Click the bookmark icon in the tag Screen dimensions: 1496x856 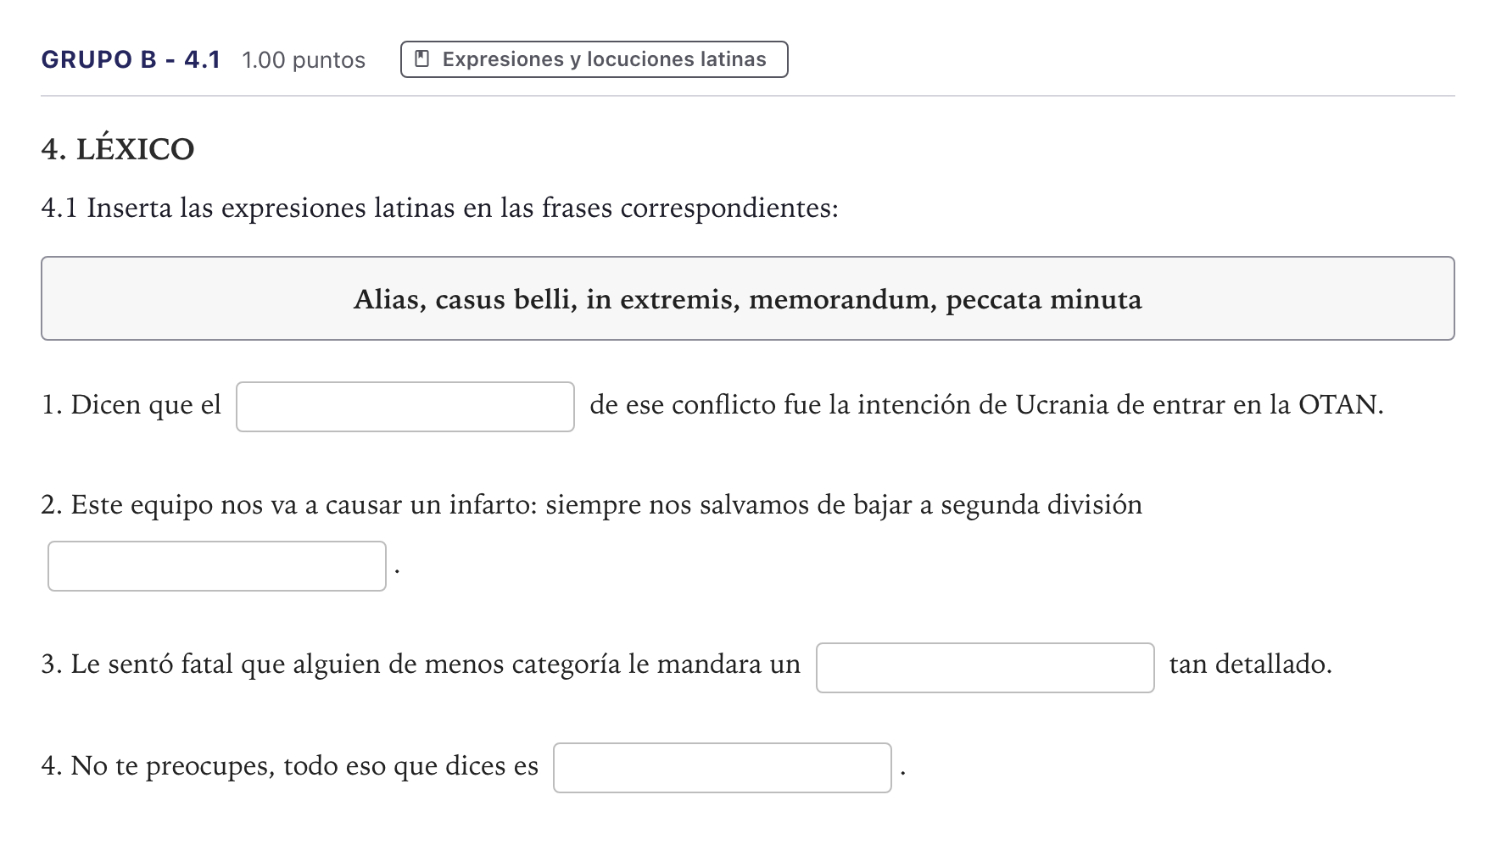[x=421, y=59]
